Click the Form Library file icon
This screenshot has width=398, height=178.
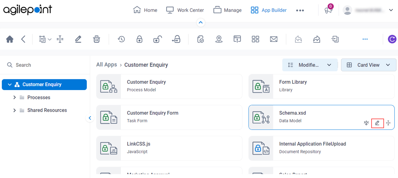(261, 86)
